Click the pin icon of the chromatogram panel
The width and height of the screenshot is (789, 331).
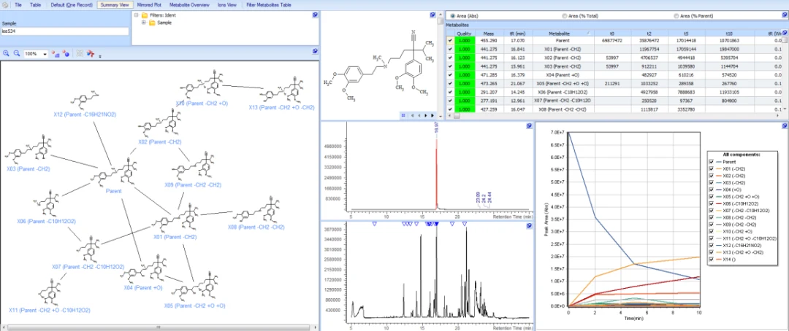tap(529, 125)
